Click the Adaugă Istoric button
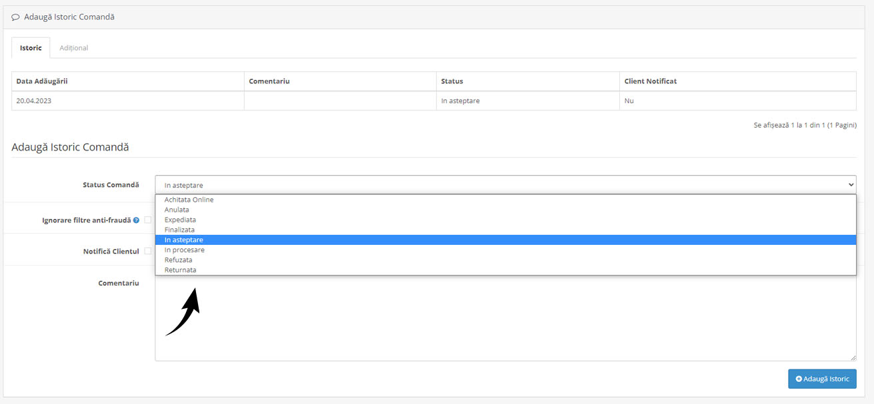This screenshot has height=404, width=874. (x=822, y=379)
